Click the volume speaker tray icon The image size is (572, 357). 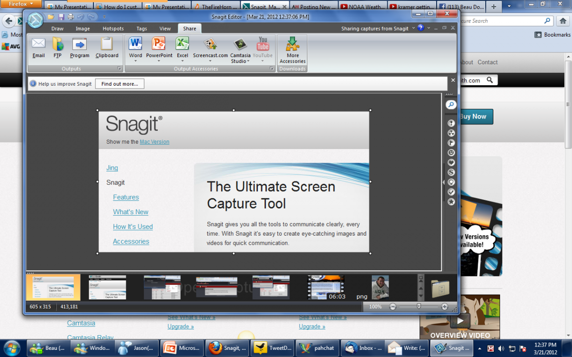click(x=500, y=348)
